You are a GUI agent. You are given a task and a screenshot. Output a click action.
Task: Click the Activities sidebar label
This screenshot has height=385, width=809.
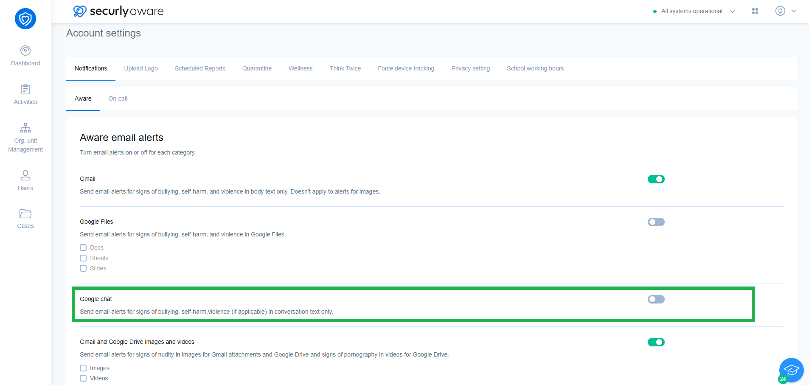(x=25, y=102)
